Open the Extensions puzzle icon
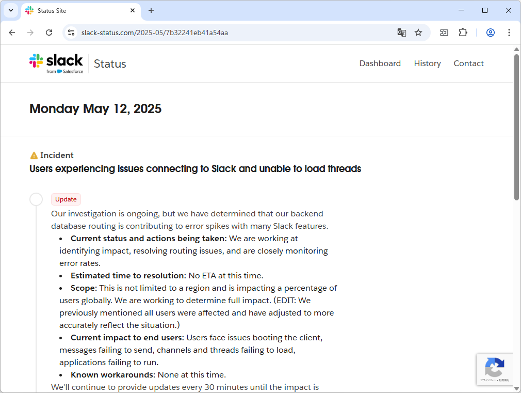The image size is (521, 393). click(x=463, y=33)
